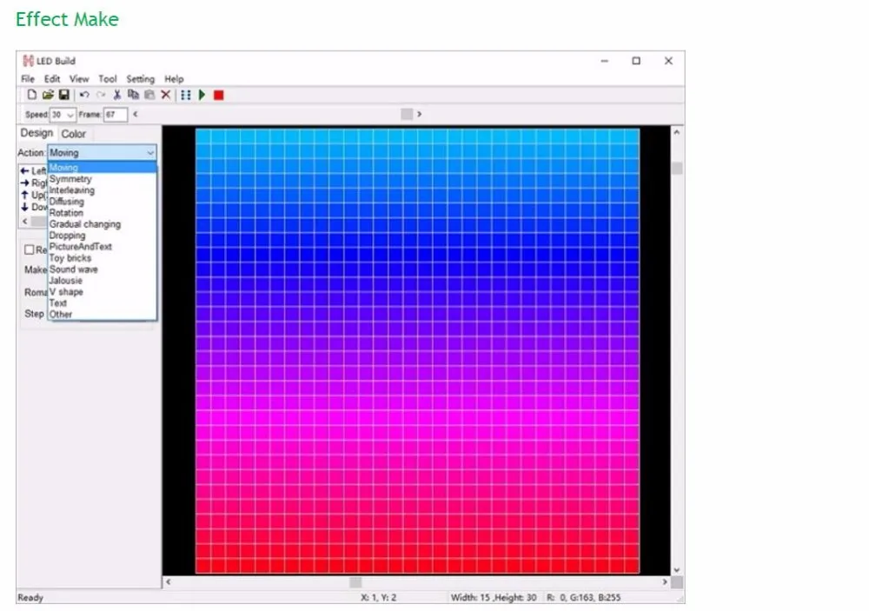Image resolution: width=869 pixels, height=611 pixels.
Task: Open the View menu
Action: click(x=79, y=79)
